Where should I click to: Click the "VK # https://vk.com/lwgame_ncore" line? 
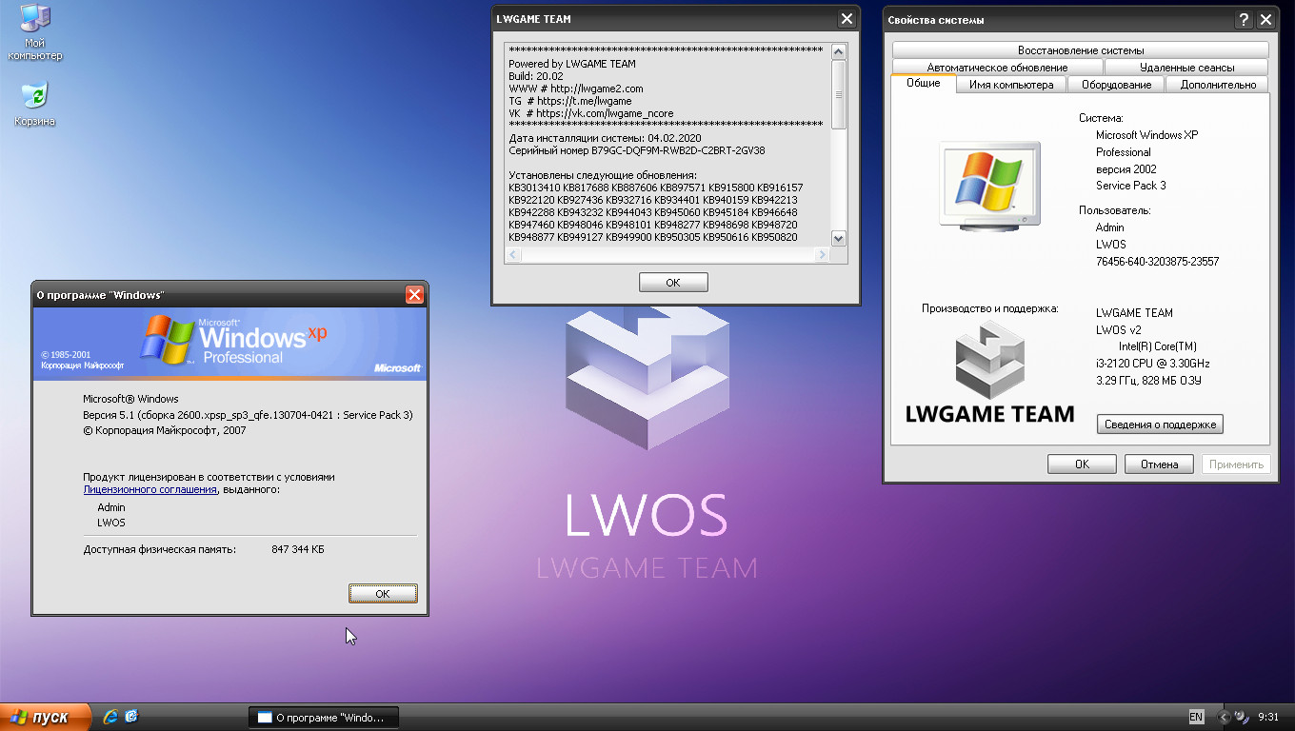click(591, 113)
